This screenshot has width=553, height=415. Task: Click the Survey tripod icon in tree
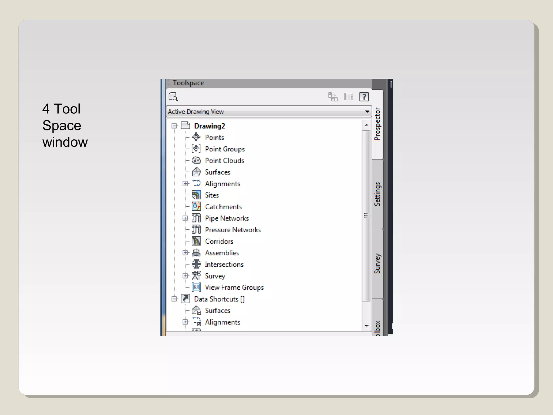[196, 276]
